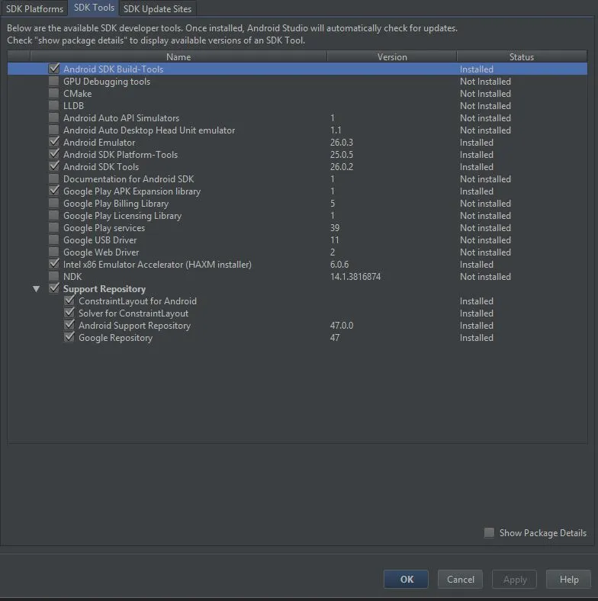Select the 'Google Web Driver' row label
598x601 pixels.
(x=101, y=252)
